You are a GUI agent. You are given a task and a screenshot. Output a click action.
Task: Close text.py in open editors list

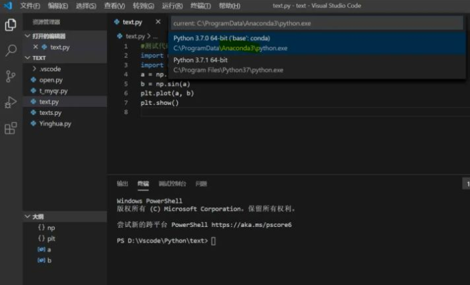(35, 47)
